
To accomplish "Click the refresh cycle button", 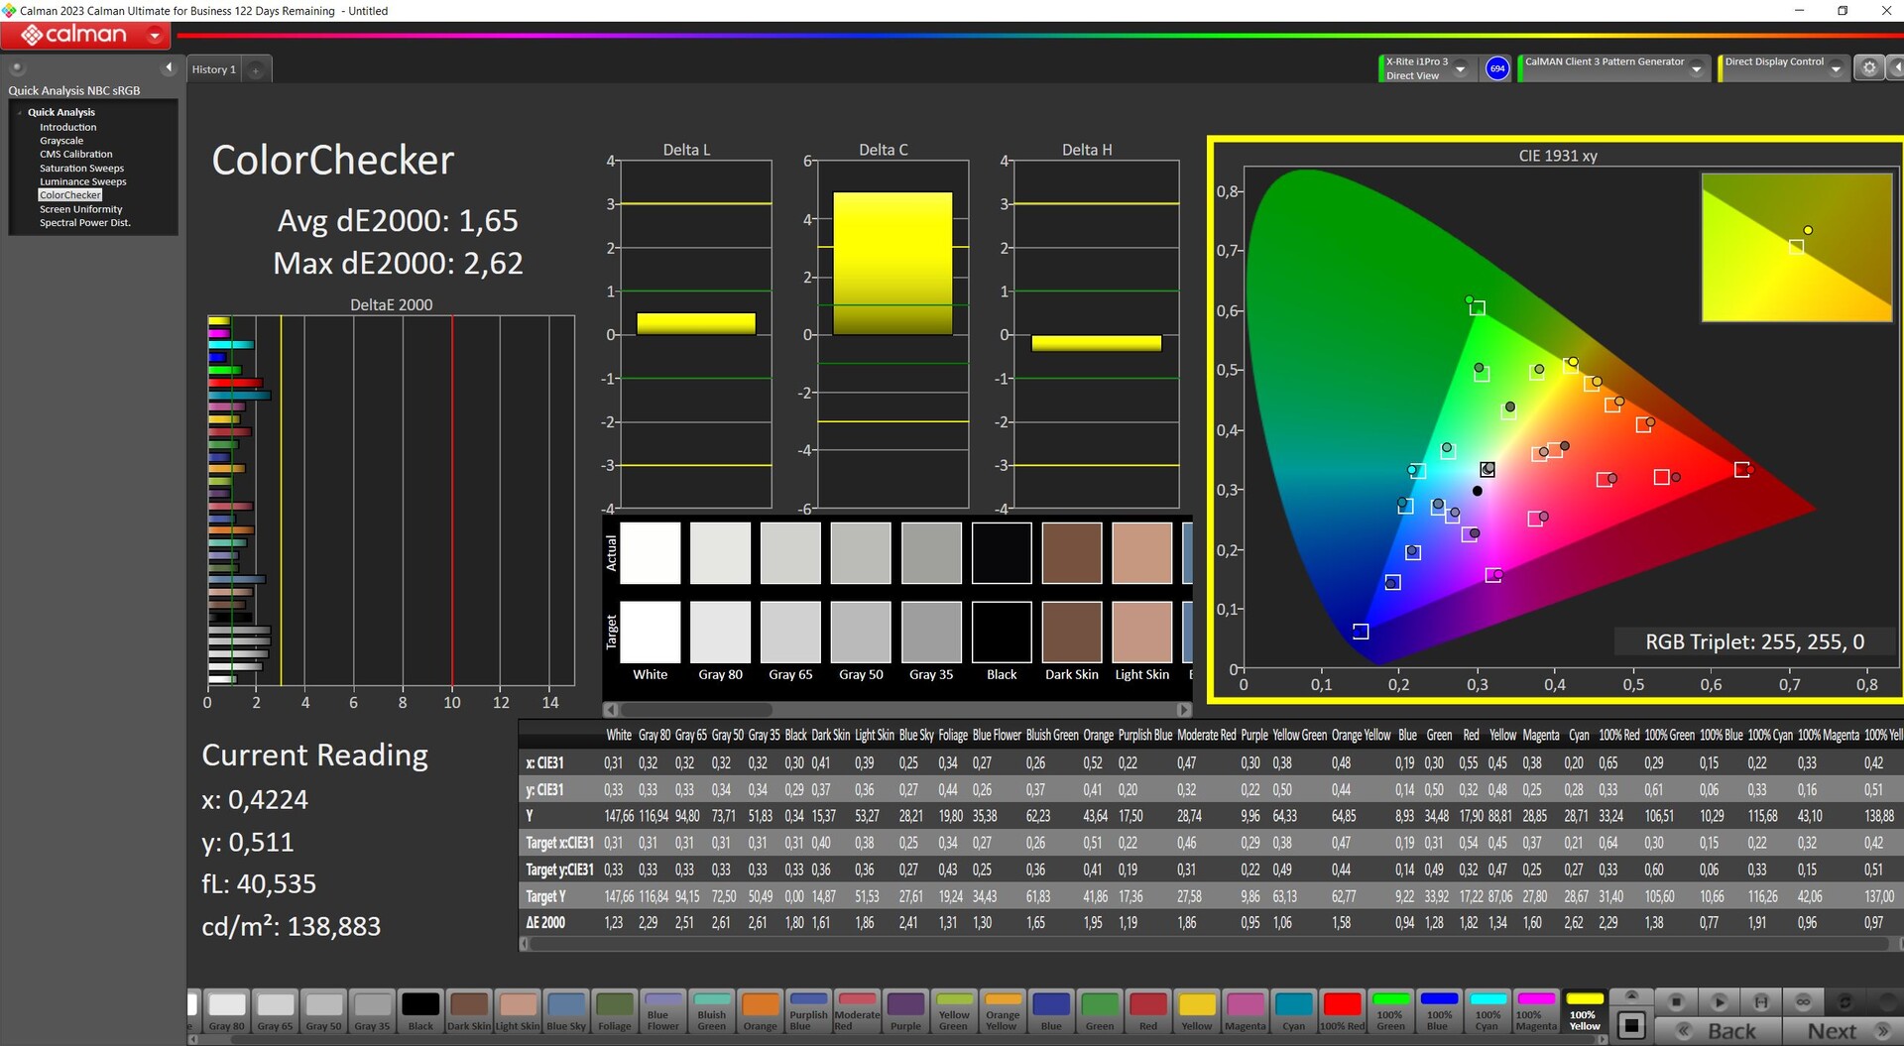I will click(x=1845, y=1001).
